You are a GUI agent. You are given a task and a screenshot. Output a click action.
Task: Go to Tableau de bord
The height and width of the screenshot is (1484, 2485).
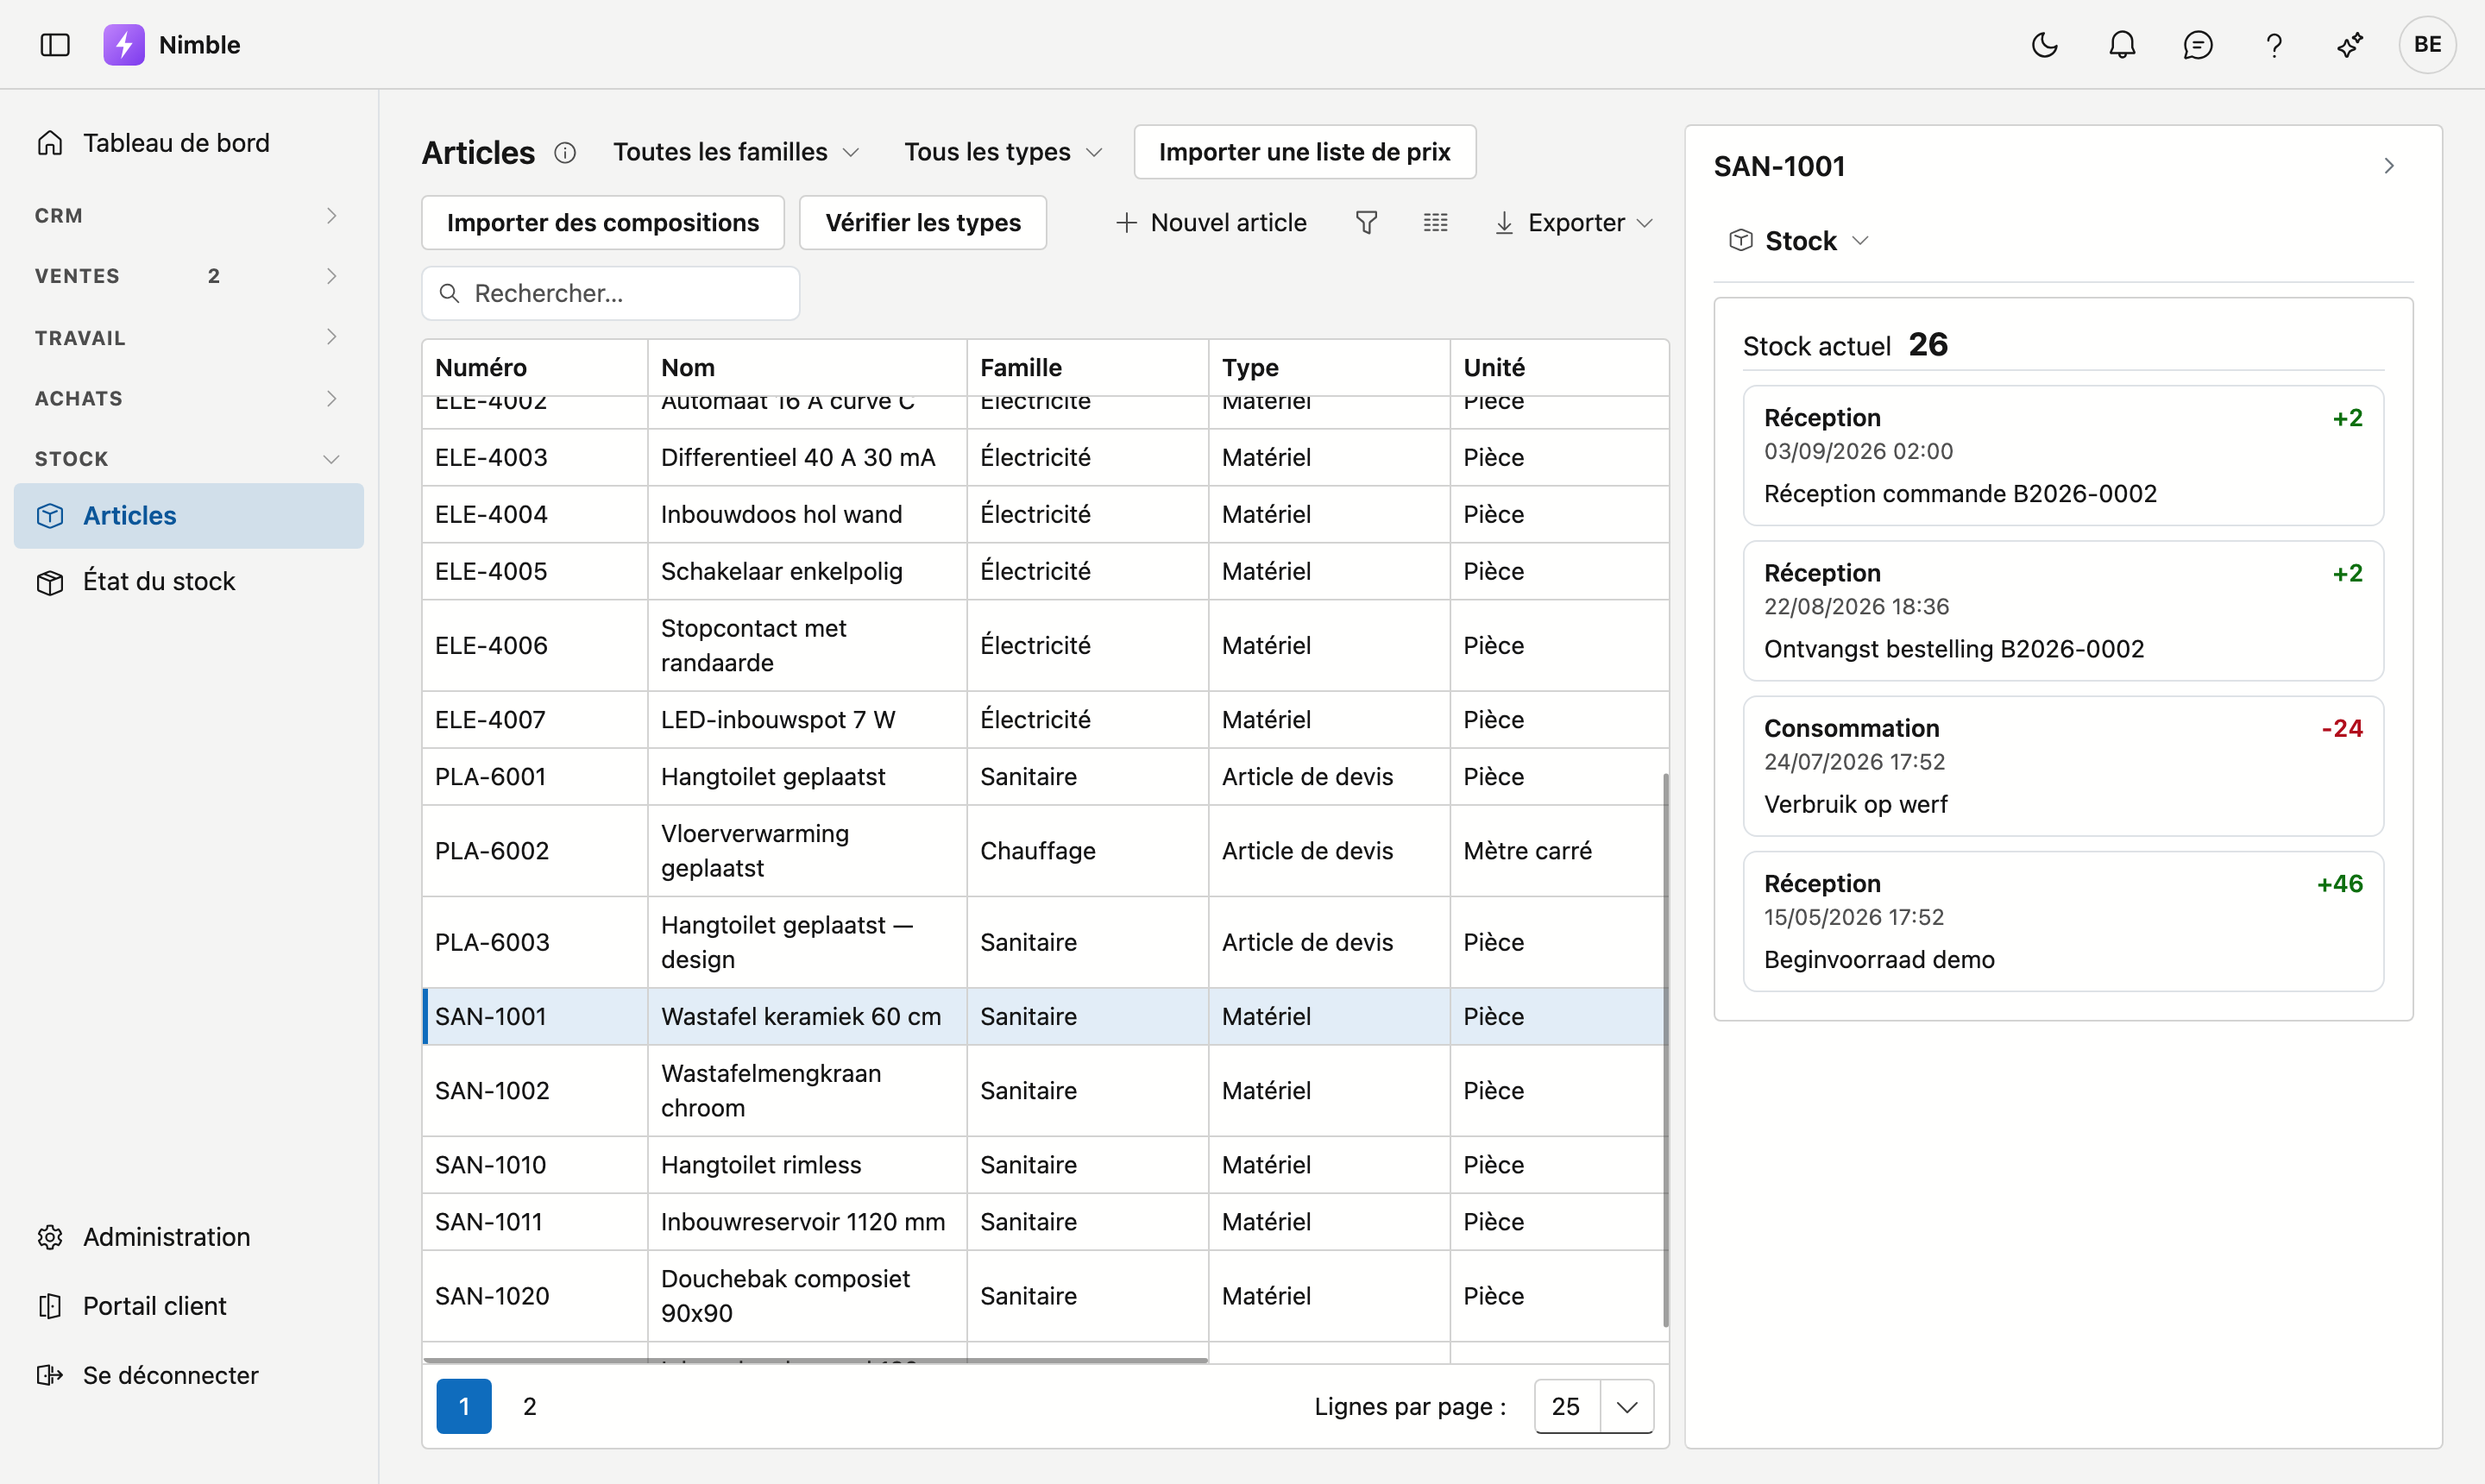189,143
